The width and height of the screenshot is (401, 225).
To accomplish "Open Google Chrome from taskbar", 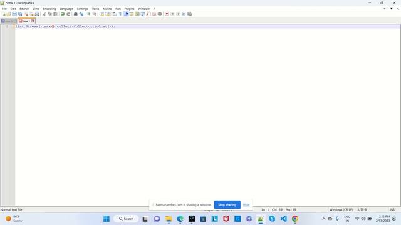I will pos(295,219).
